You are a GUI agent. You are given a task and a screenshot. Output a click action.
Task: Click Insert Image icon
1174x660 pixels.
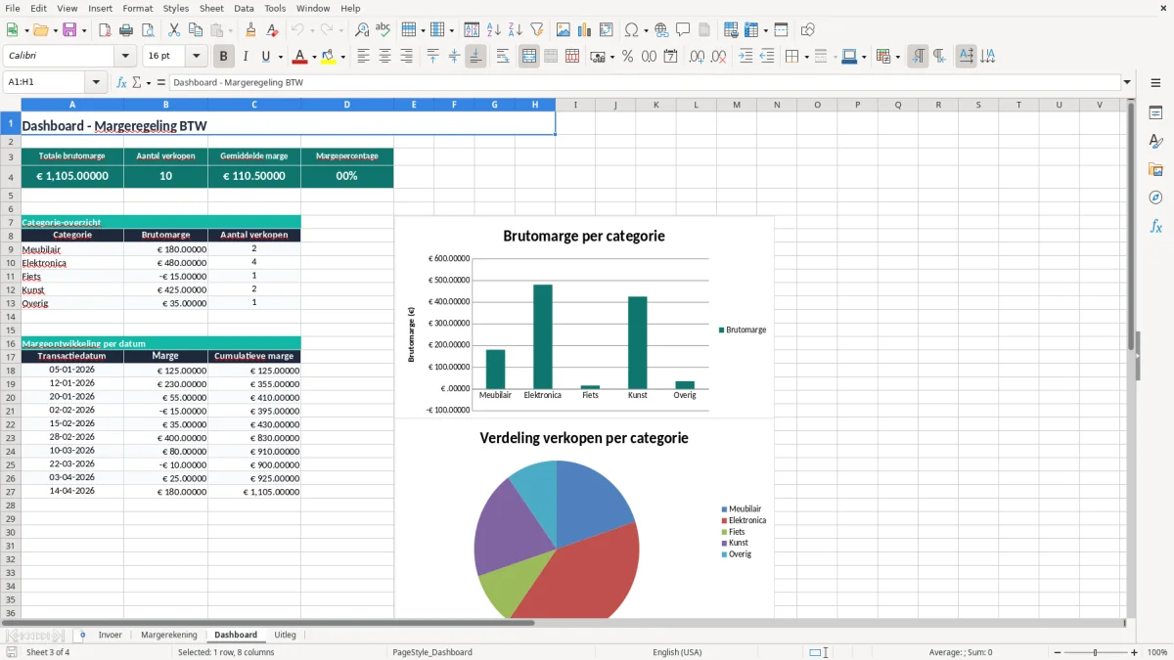tap(564, 30)
